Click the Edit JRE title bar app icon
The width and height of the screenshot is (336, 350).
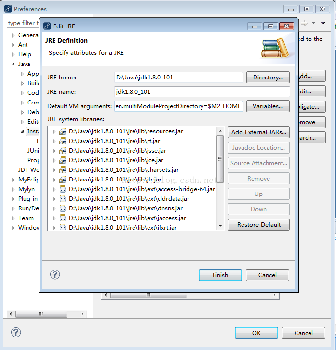point(47,26)
